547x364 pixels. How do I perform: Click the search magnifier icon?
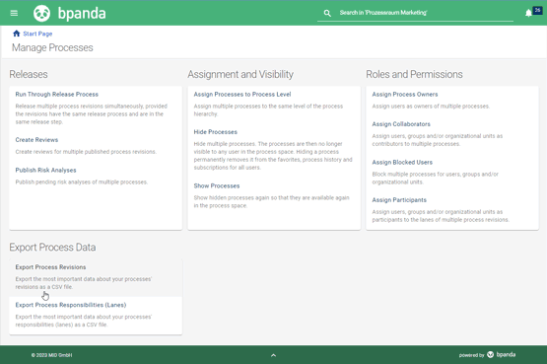point(327,13)
